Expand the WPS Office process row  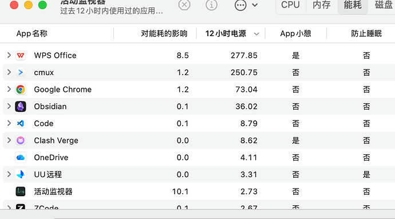pos(9,55)
